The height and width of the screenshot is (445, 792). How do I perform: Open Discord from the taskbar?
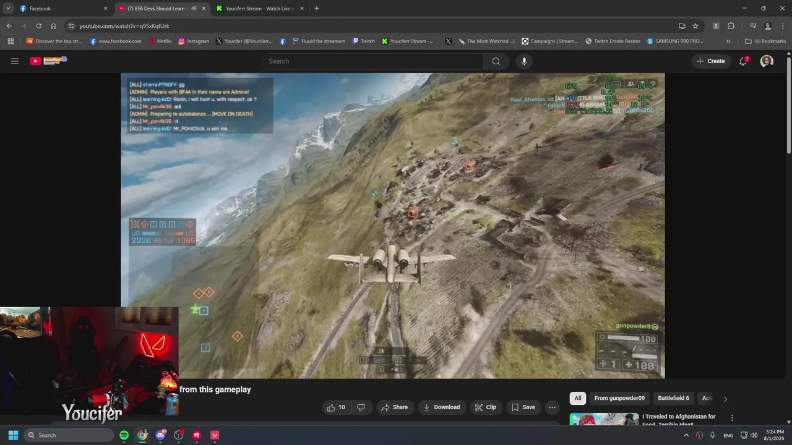161,435
